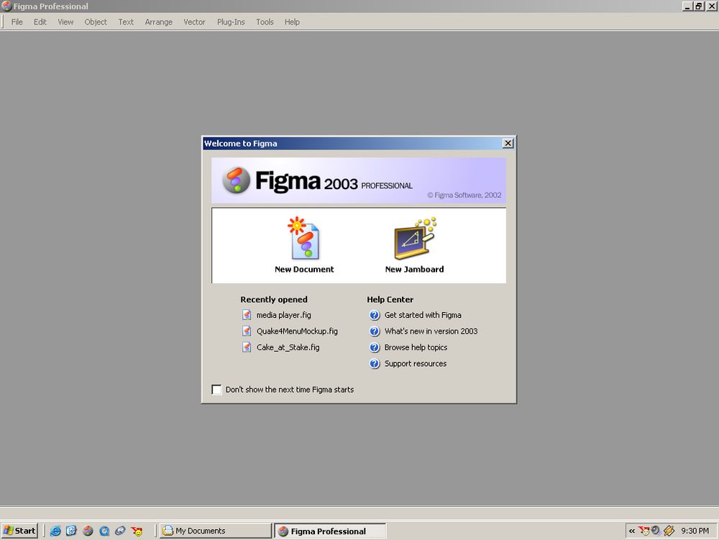
Task: Click file icon beside media player.fig
Action: [x=247, y=315]
